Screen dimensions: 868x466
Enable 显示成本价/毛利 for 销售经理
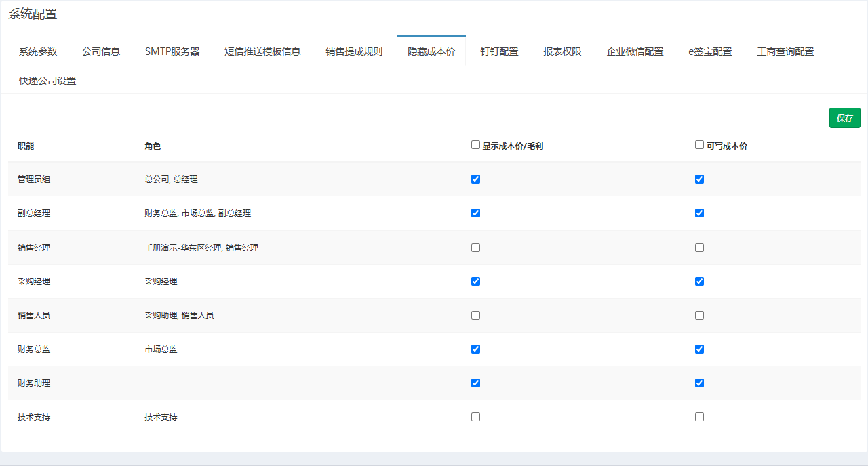(x=475, y=248)
